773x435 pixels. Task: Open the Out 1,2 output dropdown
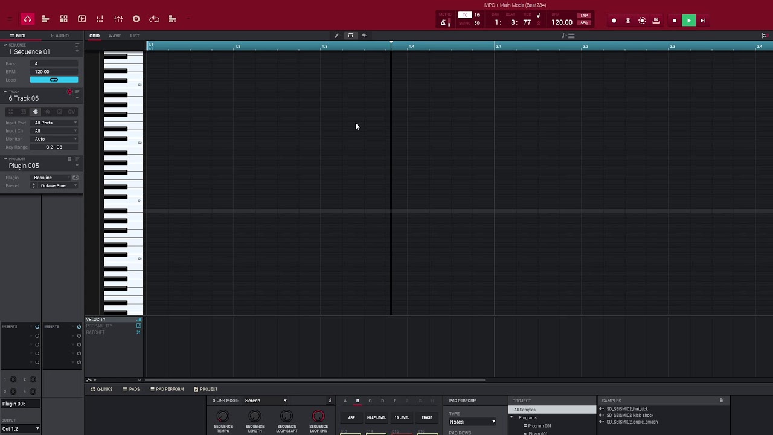[x=21, y=429]
